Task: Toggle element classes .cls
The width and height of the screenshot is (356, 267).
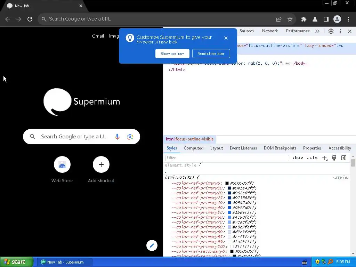Action: point(312,157)
